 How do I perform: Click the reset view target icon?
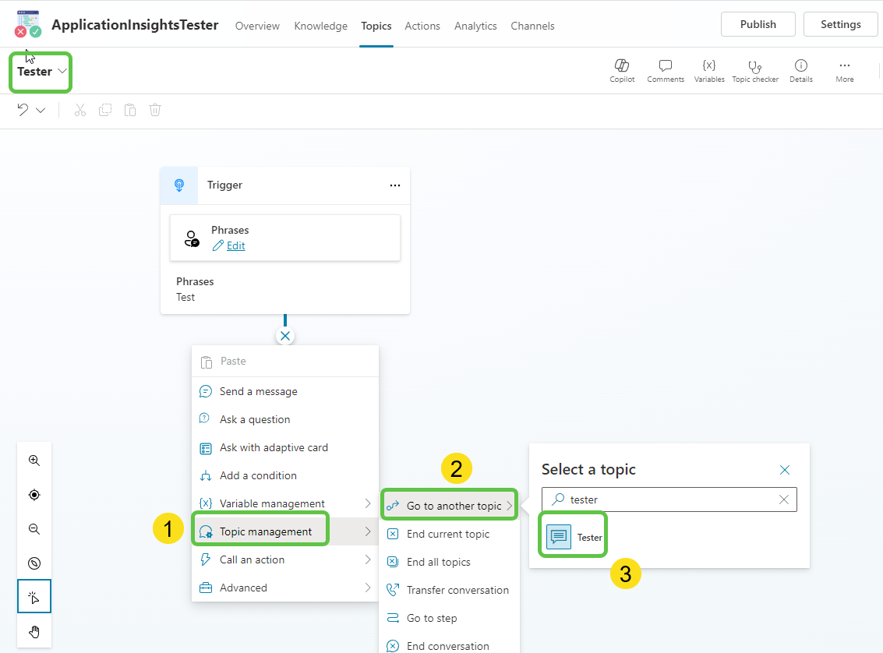coord(34,495)
